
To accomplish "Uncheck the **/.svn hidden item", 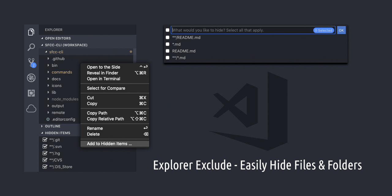I will [45, 146].
